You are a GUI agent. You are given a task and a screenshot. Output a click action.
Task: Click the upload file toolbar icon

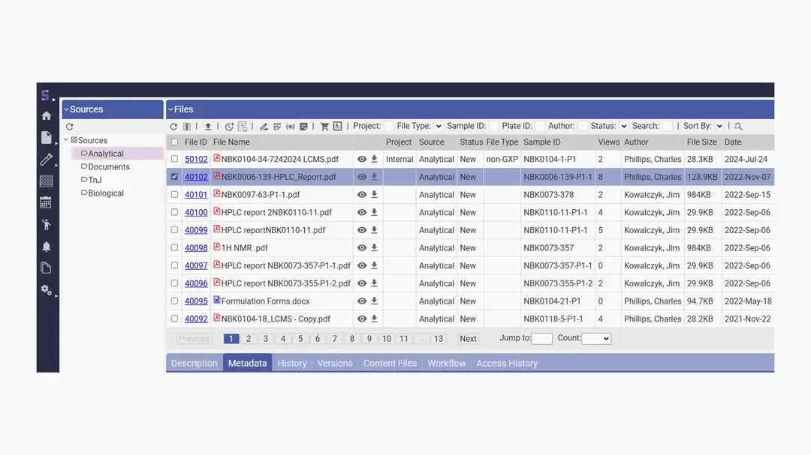[208, 127]
